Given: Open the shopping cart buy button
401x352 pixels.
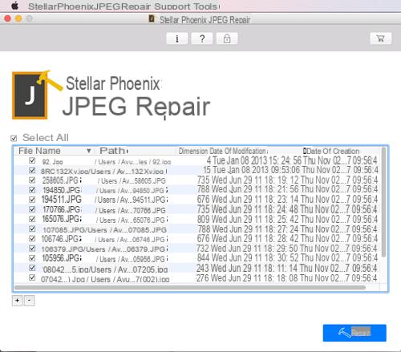Looking at the screenshot, I should point(381,38).
